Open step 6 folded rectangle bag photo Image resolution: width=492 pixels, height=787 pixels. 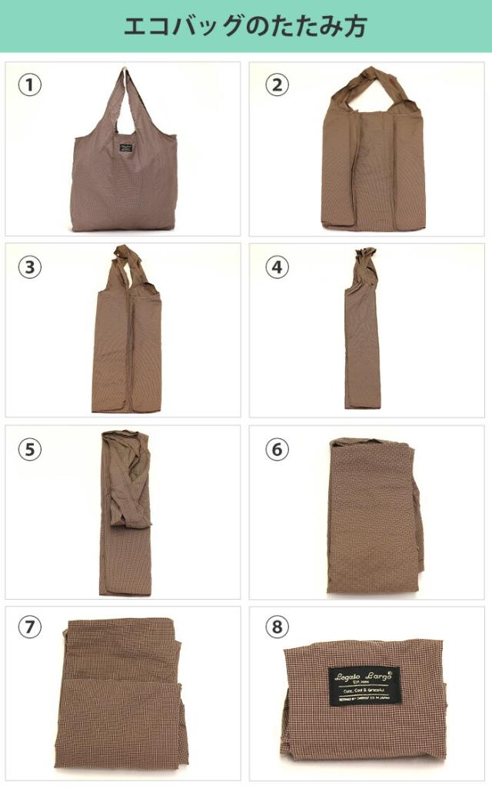click(x=367, y=512)
